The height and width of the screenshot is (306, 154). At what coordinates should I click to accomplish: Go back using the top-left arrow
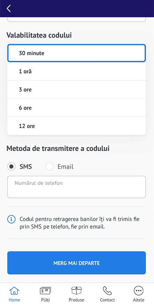click(x=9, y=8)
